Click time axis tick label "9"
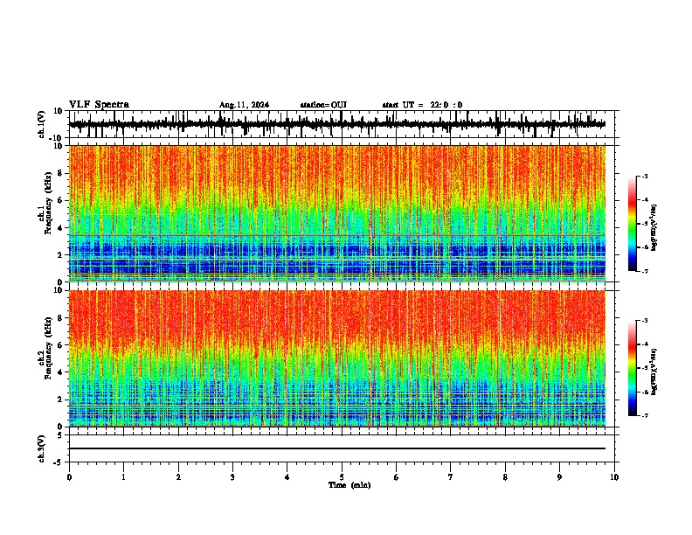The width and height of the screenshot is (692, 535). coord(559,477)
